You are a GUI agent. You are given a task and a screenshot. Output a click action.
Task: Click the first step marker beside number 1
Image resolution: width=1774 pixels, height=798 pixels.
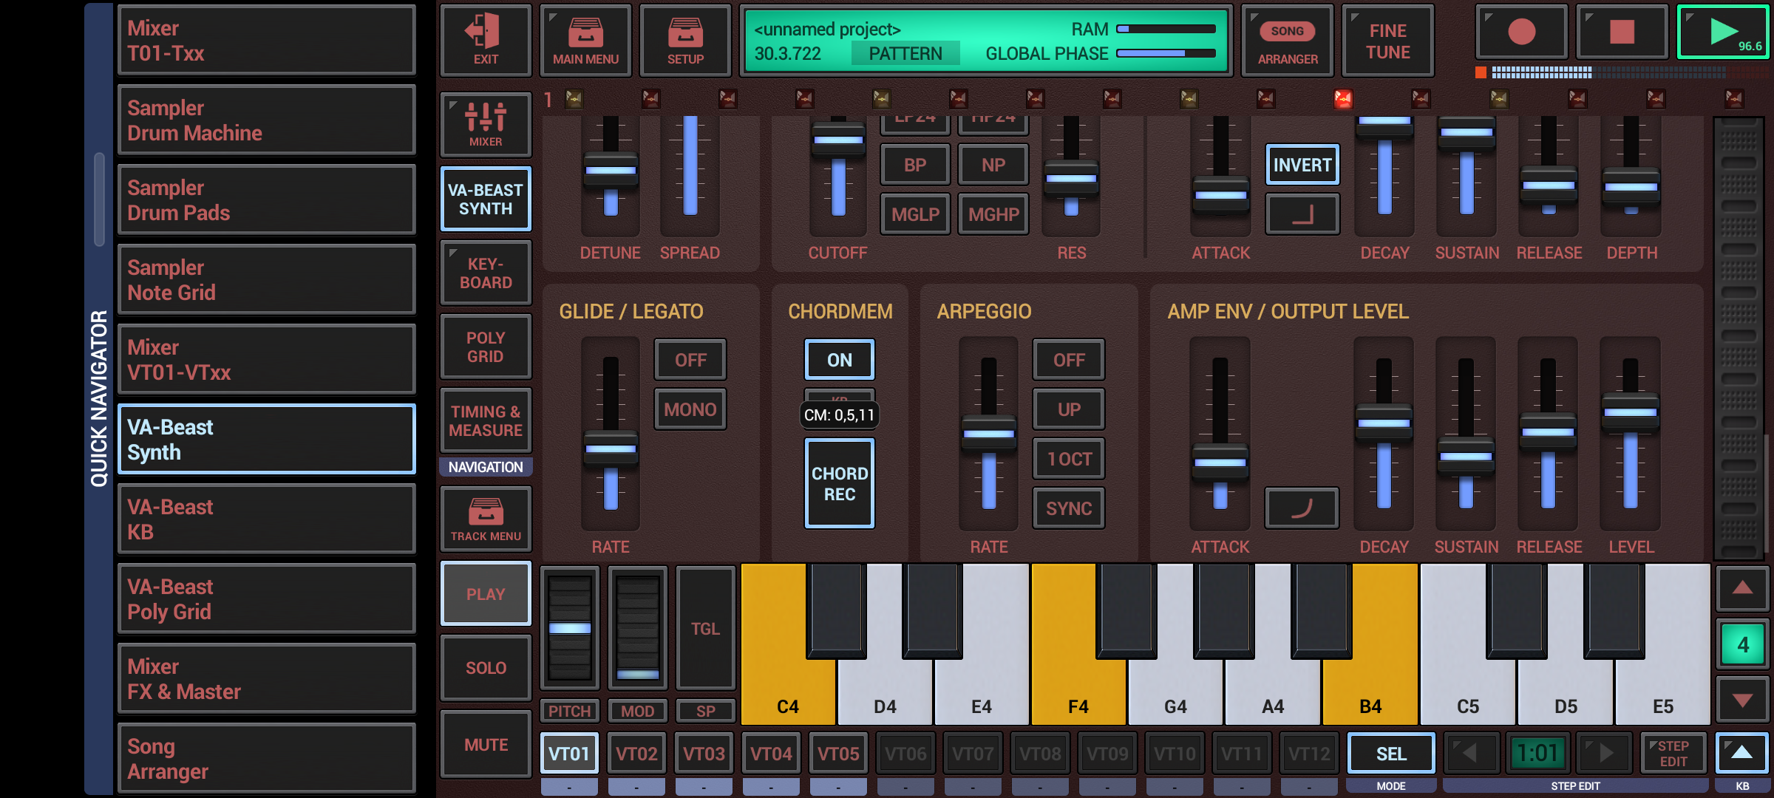[574, 98]
